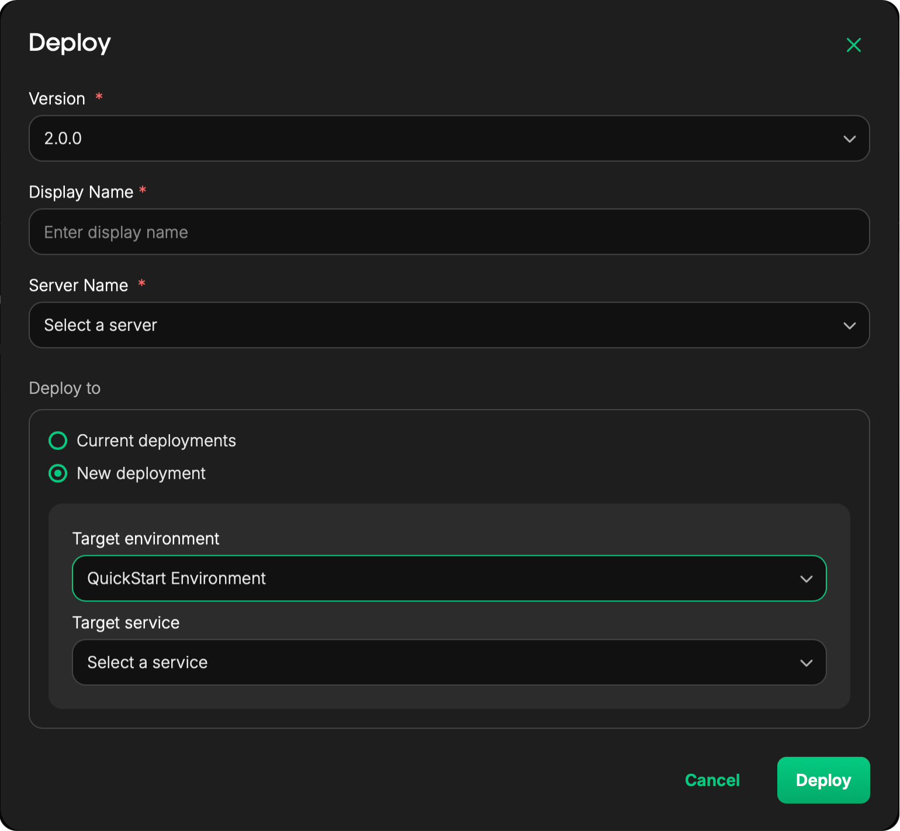Image resolution: width=900 pixels, height=831 pixels.
Task: Select the New deployment radio button
Action: [58, 473]
